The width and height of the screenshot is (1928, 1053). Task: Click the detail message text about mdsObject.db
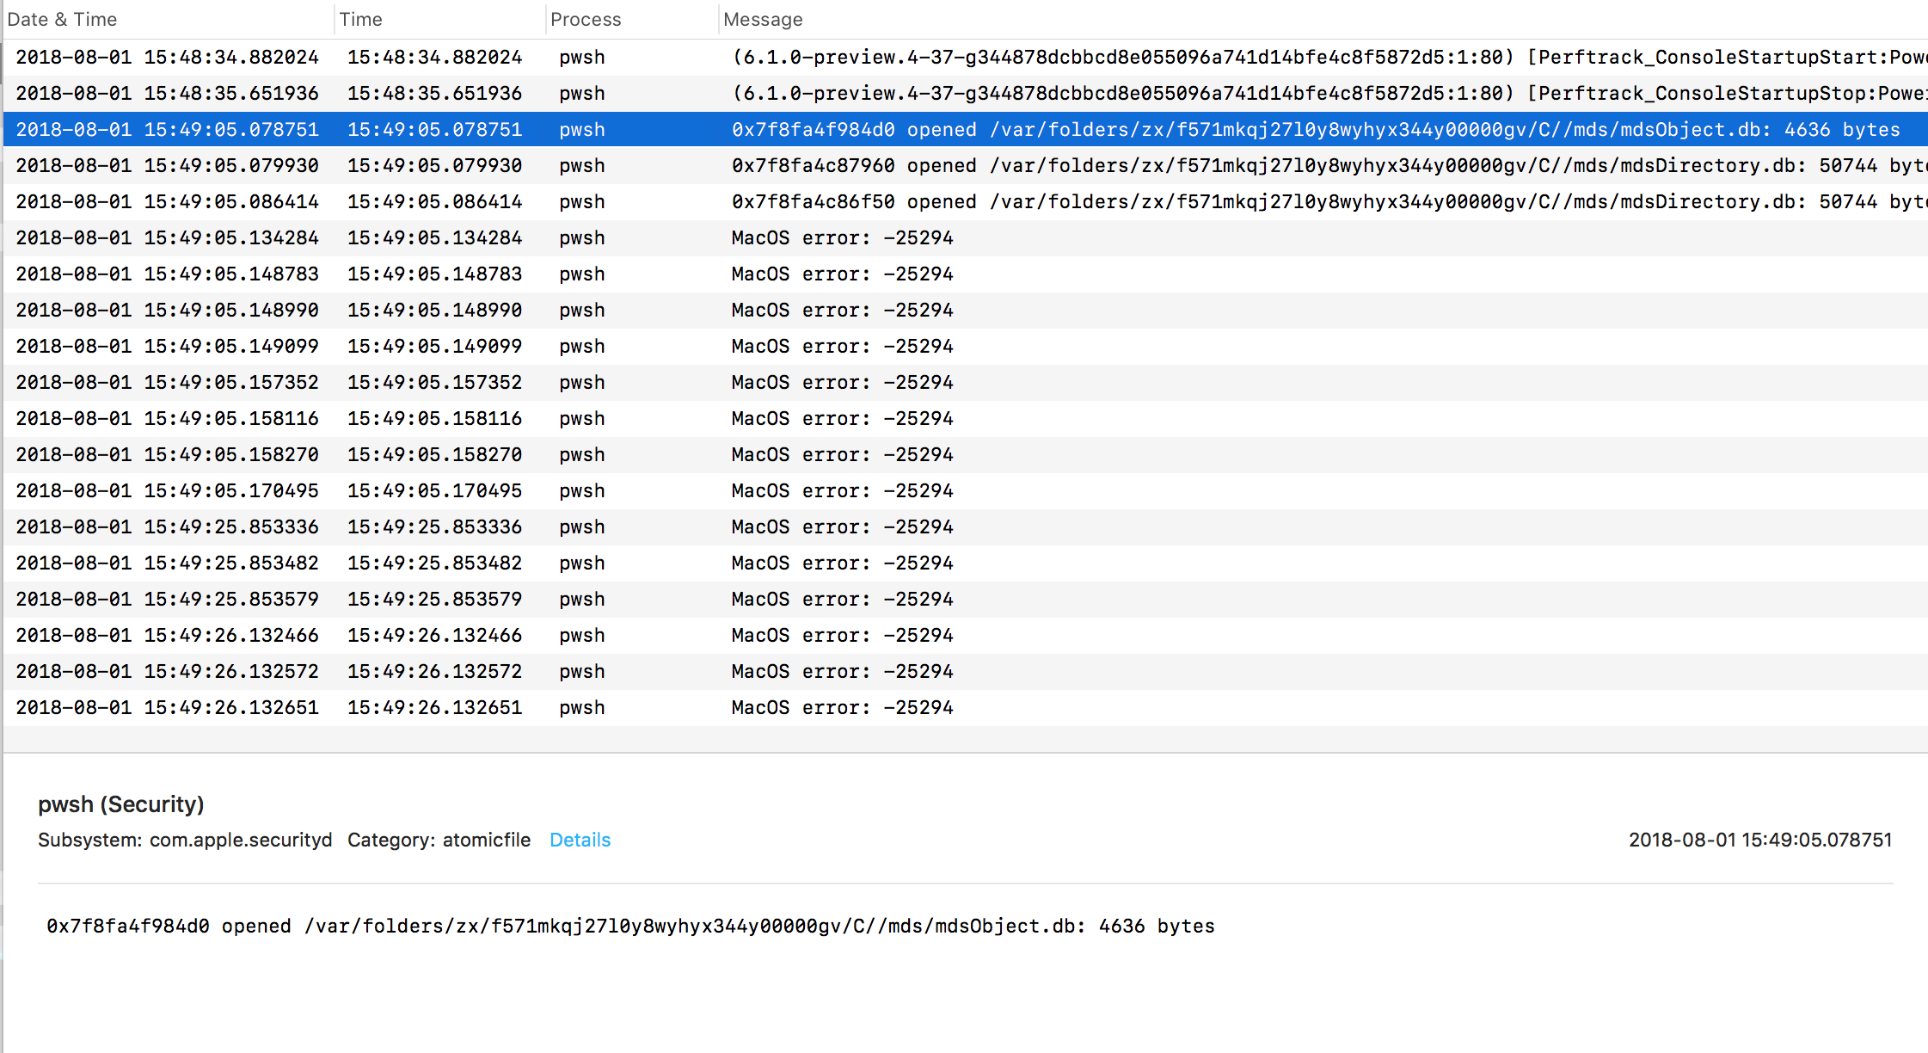tap(630, 926)
